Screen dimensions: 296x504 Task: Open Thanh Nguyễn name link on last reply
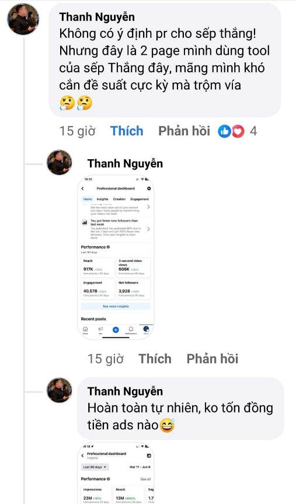125,391
